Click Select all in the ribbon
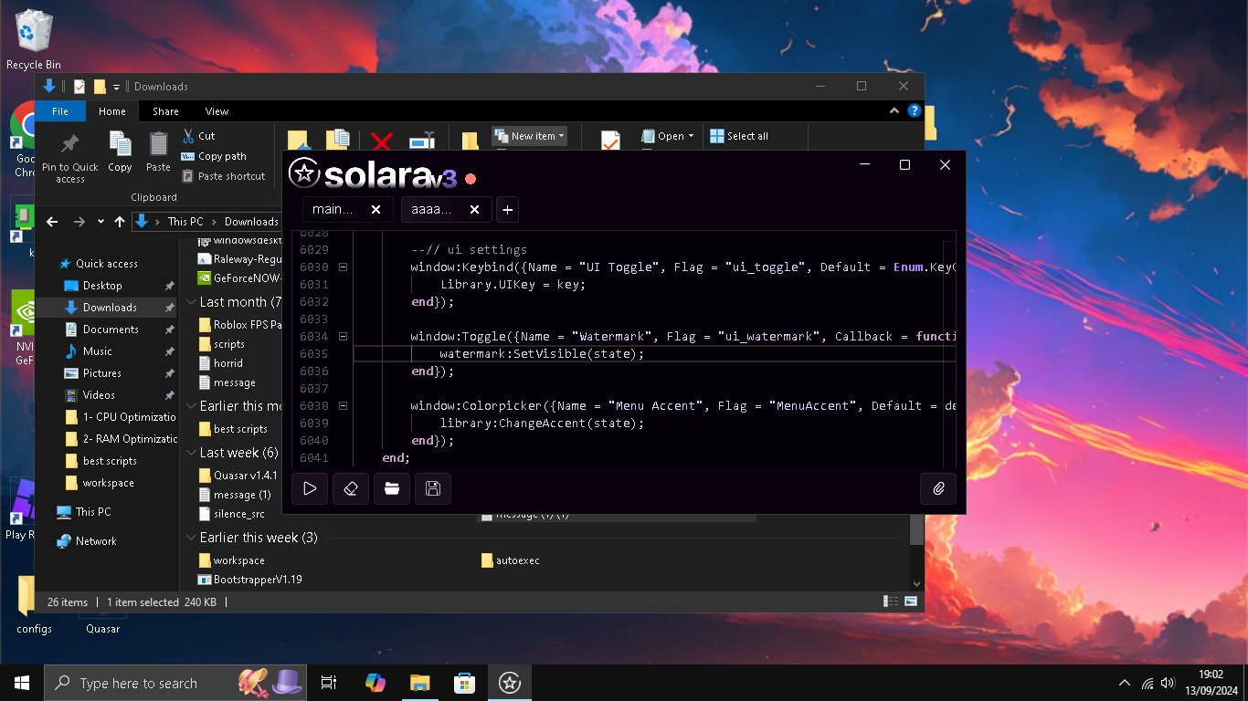Screen dimensions: 1248x701 739,136
